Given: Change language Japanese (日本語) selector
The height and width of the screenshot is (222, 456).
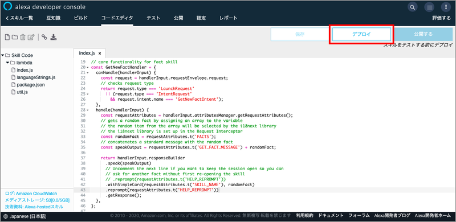Looking at the screenshot, I should pyautogui.click(x=28, y=216).
